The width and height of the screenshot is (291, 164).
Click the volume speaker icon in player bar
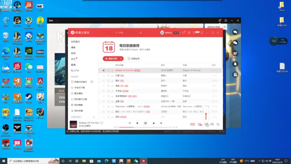click(206, 124)
